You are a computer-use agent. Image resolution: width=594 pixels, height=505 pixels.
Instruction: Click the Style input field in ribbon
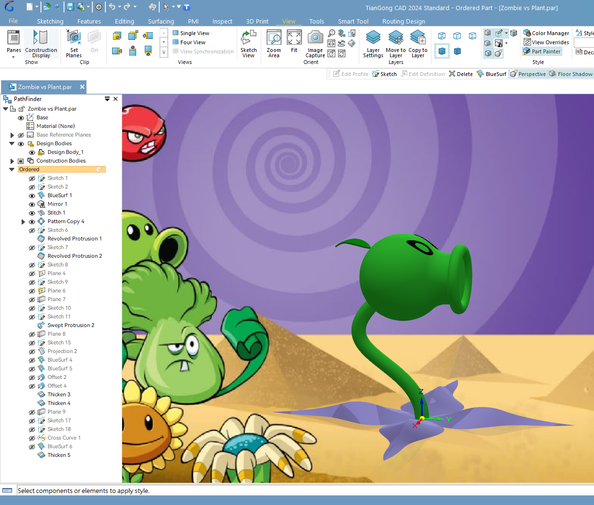click(x=584, y=42)
